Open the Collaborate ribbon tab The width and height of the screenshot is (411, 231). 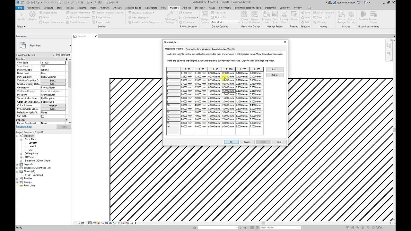[151, 8]
